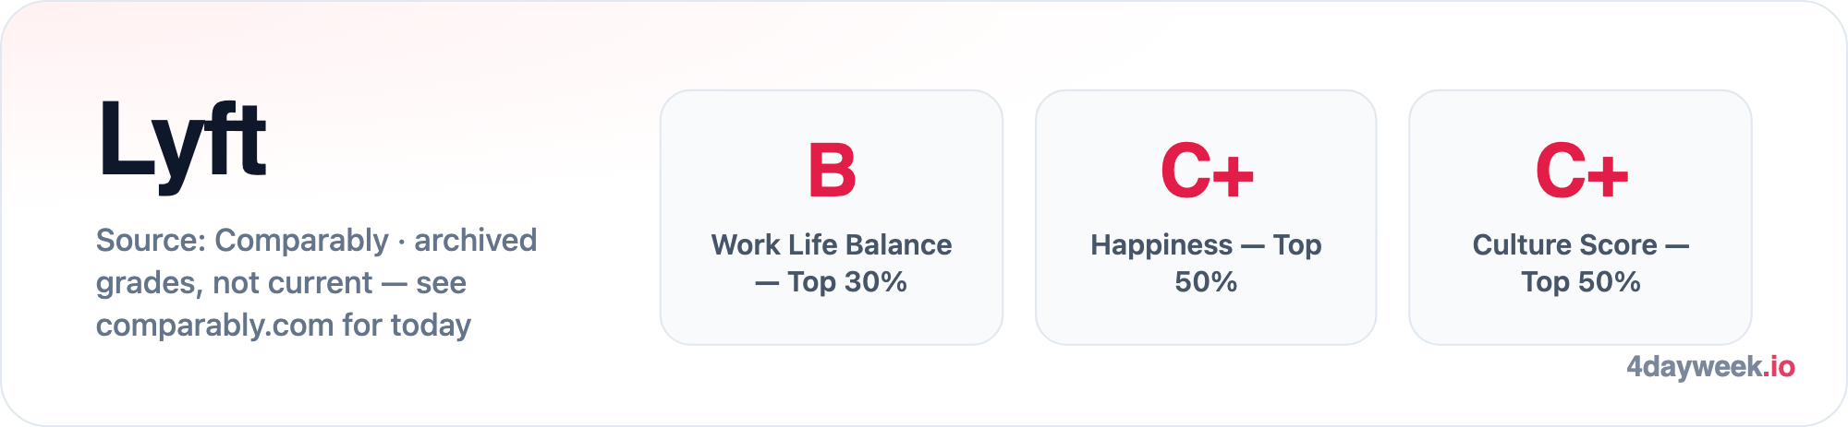Select the B grade letter

pos(832,171)
